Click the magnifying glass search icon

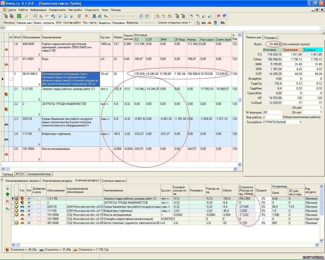pos(26,16)
